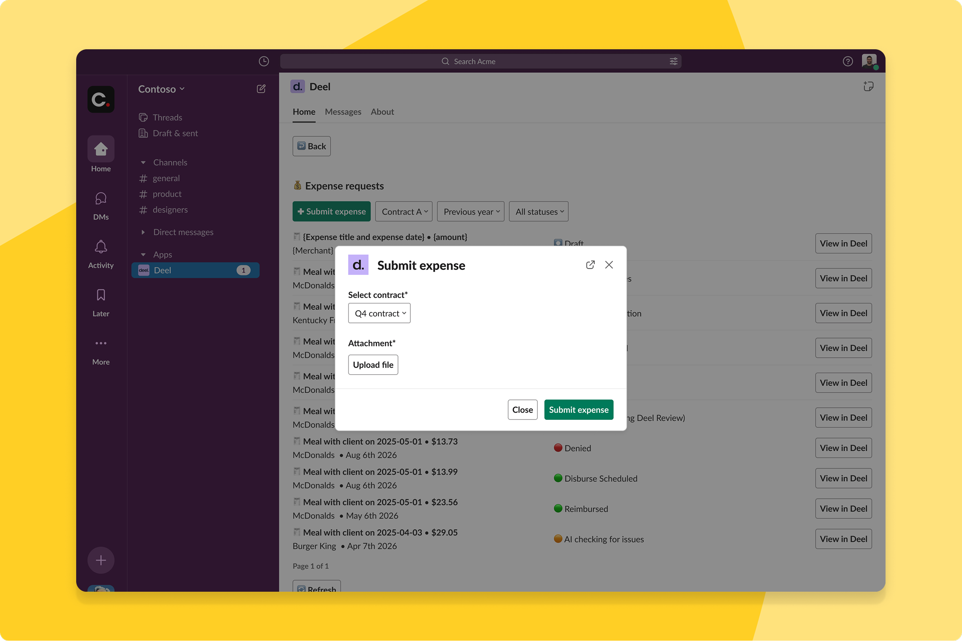Click the plus create button in rail
Image resolution: width=962 pixels, height=641 pixels.
click(x=101, y=560)
